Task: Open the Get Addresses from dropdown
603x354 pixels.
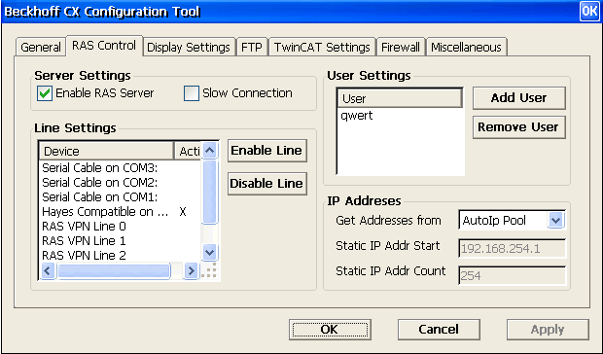Action: pyautogui.click(x=555, y=221)
